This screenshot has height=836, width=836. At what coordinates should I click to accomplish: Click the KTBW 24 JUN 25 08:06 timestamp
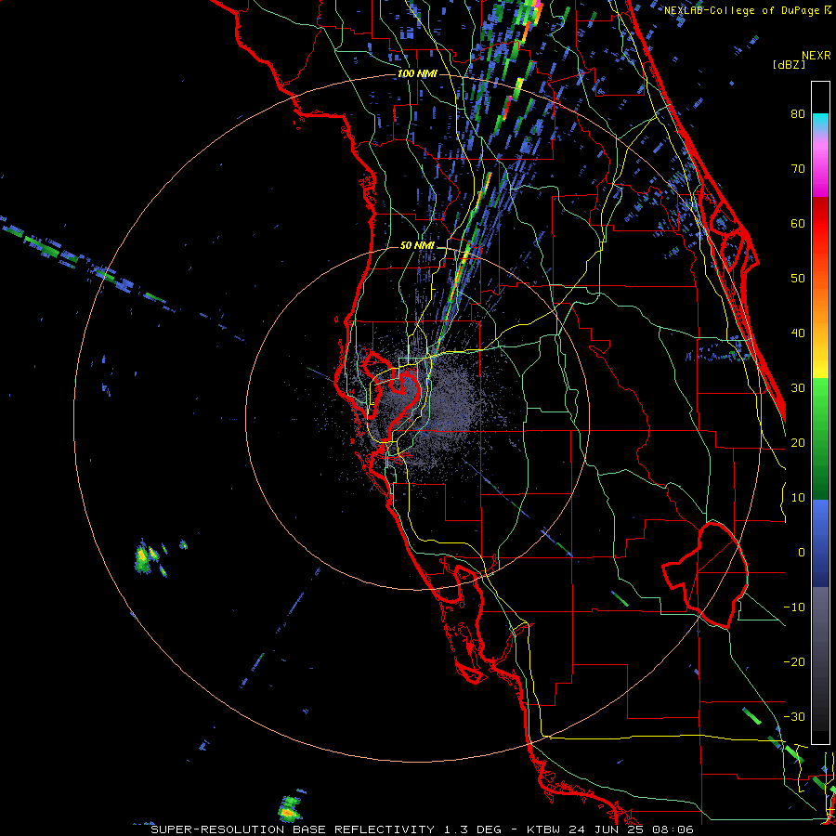click(x=610, y=829)
